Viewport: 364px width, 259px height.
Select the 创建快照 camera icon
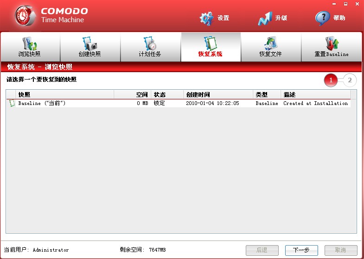[x=89, y=43]
